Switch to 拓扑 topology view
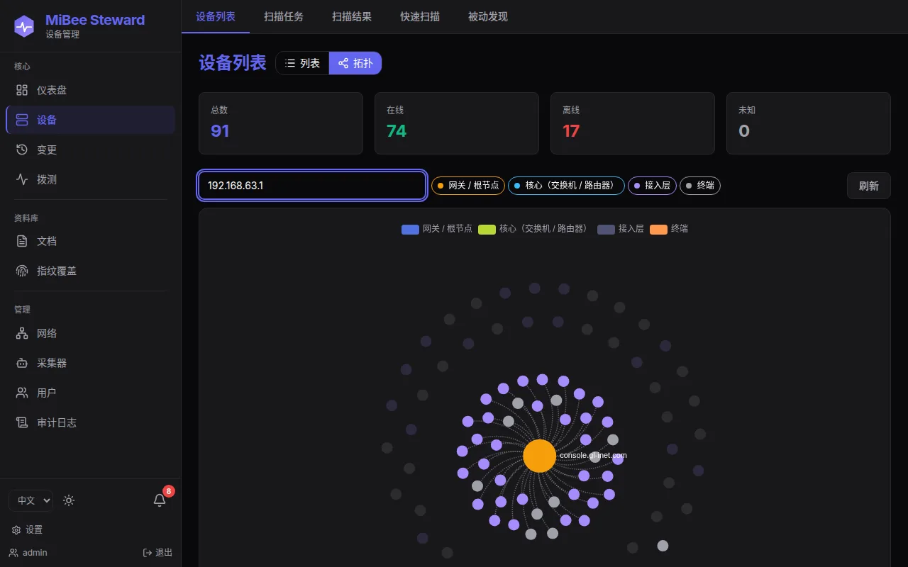Viewport: 908px width, 567px height. [x=355, y=63]
